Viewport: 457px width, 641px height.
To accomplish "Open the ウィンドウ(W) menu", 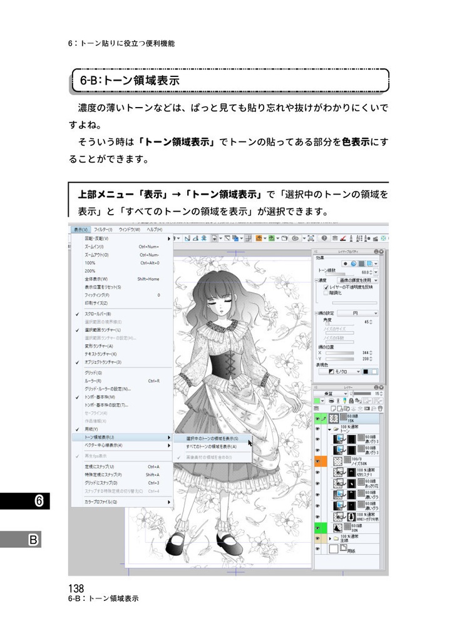I will [x=129, y=230].
